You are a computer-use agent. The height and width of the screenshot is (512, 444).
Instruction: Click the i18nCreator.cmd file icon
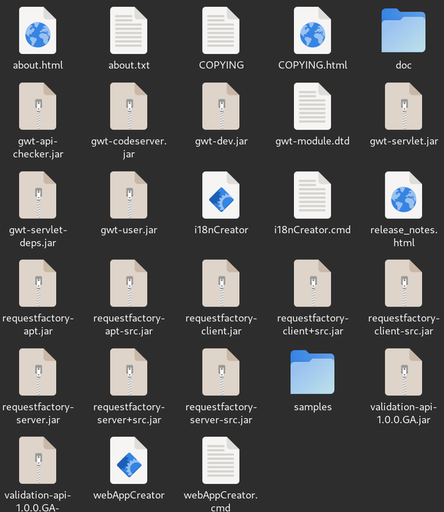(313, 195)
